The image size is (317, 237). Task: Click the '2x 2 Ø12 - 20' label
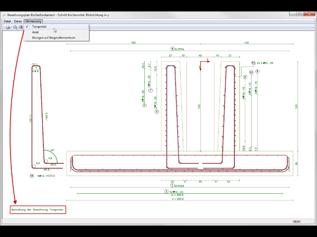coord(265,63)
